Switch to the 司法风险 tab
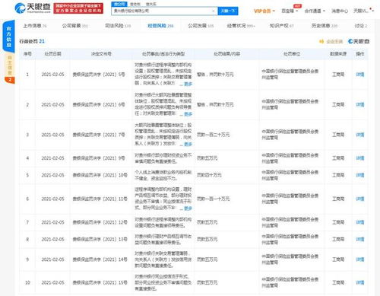380x296 pixels. [118, 26]
